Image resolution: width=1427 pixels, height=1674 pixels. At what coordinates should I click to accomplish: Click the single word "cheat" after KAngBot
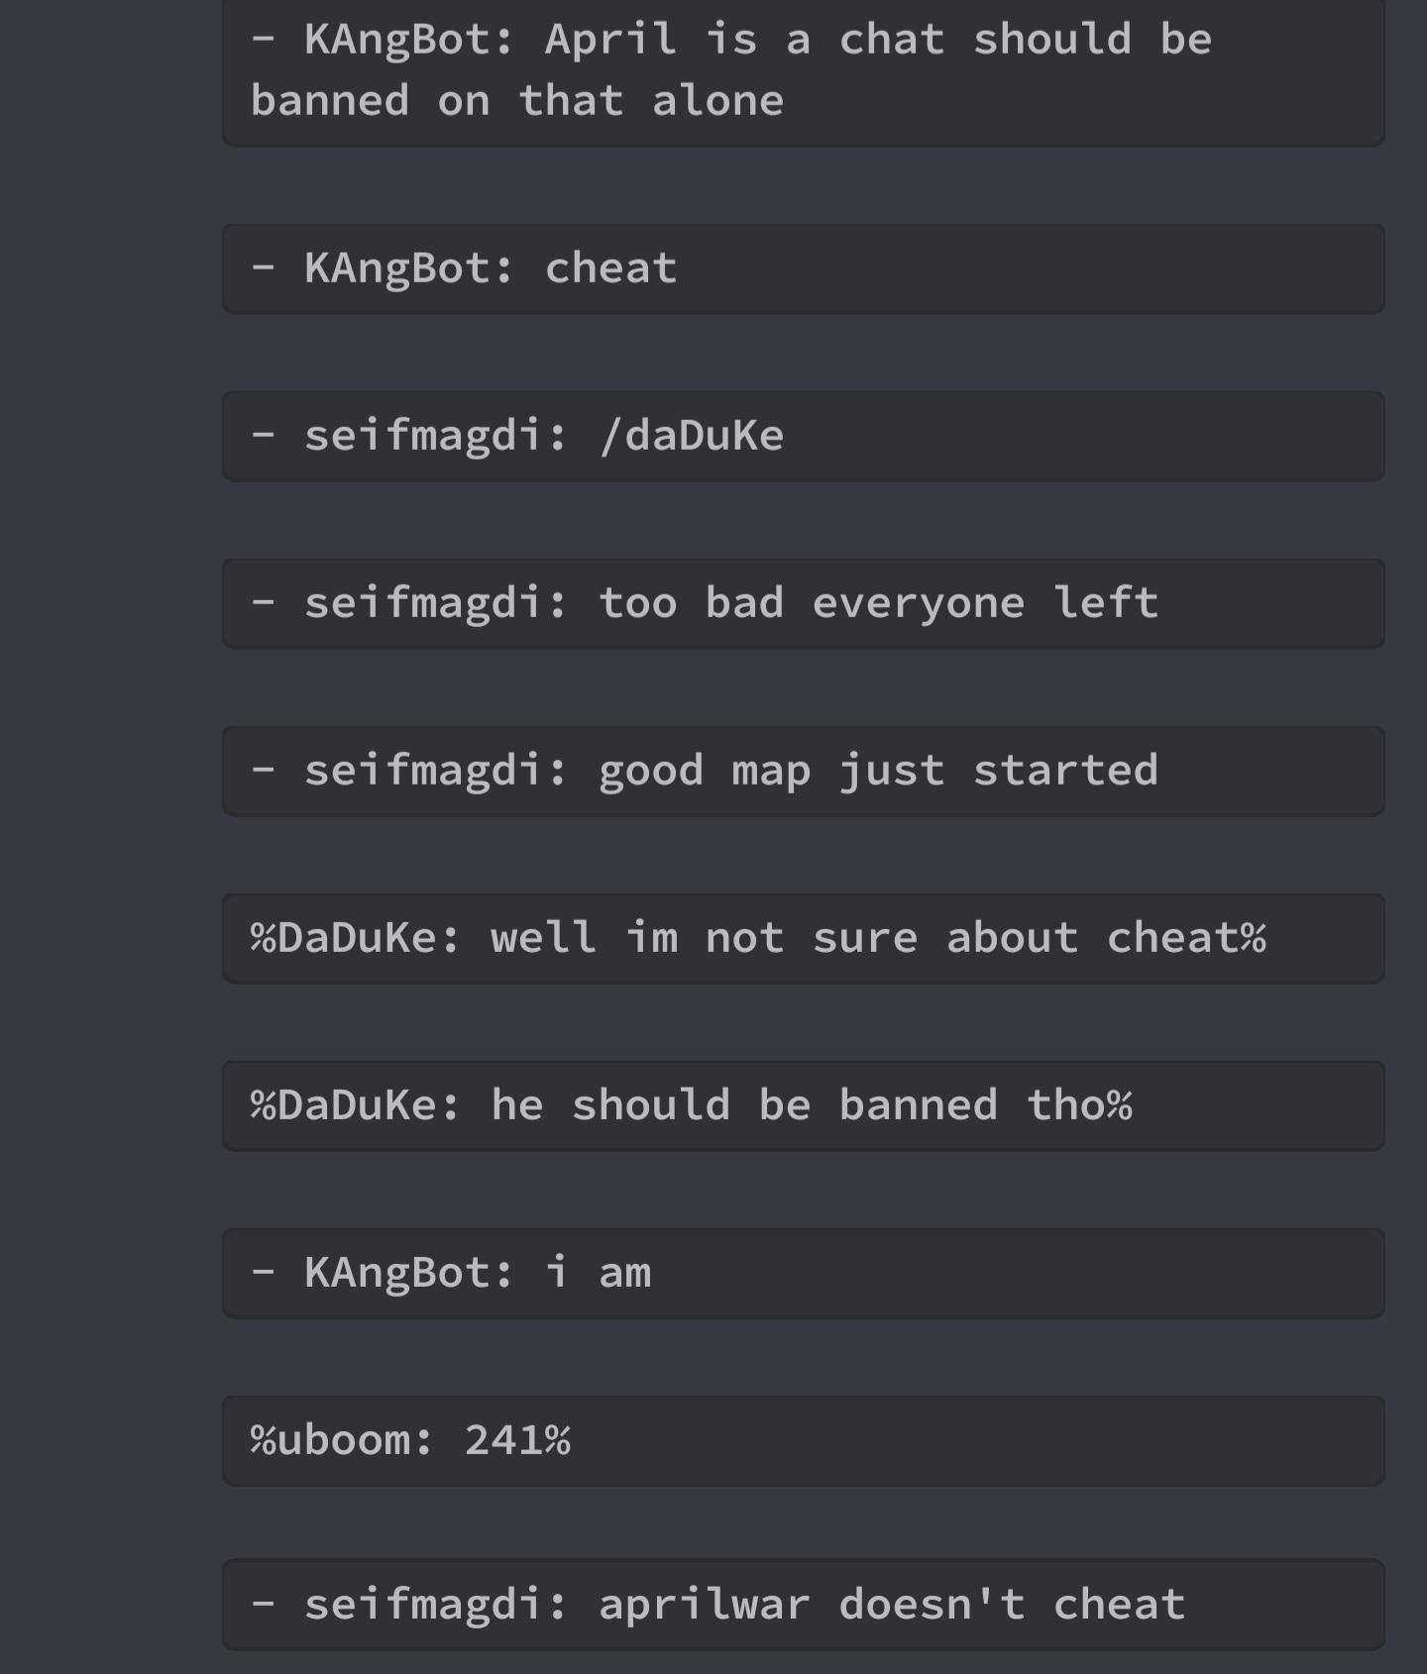[x=610, y=268]
